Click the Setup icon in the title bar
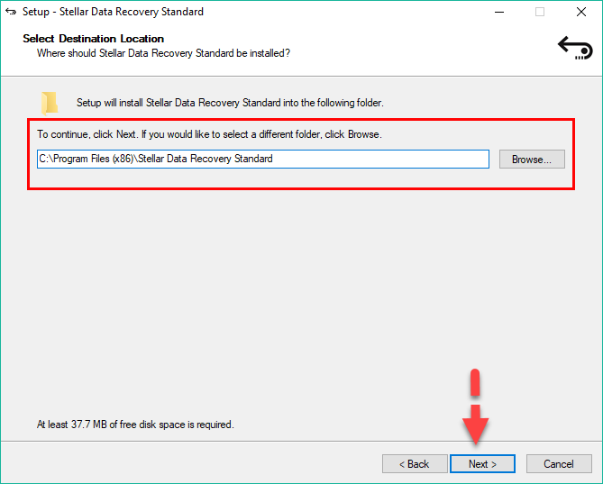The width and height of the screenshot is (603, 484). [x=10, y=12]
